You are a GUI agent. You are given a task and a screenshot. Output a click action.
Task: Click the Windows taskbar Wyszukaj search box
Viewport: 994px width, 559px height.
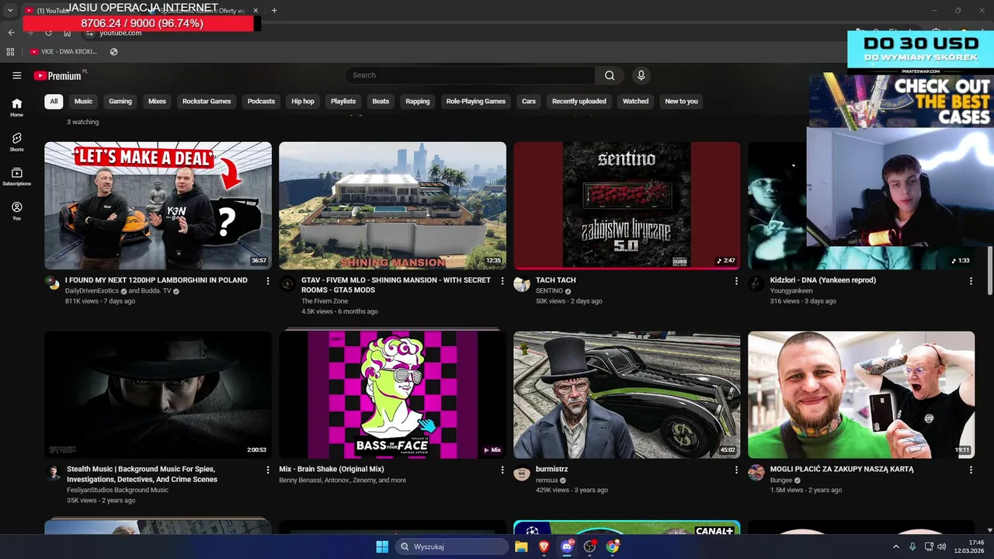point(452,547)
